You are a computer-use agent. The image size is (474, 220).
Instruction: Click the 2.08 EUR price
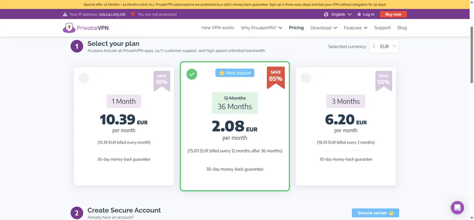pos(235,127)
